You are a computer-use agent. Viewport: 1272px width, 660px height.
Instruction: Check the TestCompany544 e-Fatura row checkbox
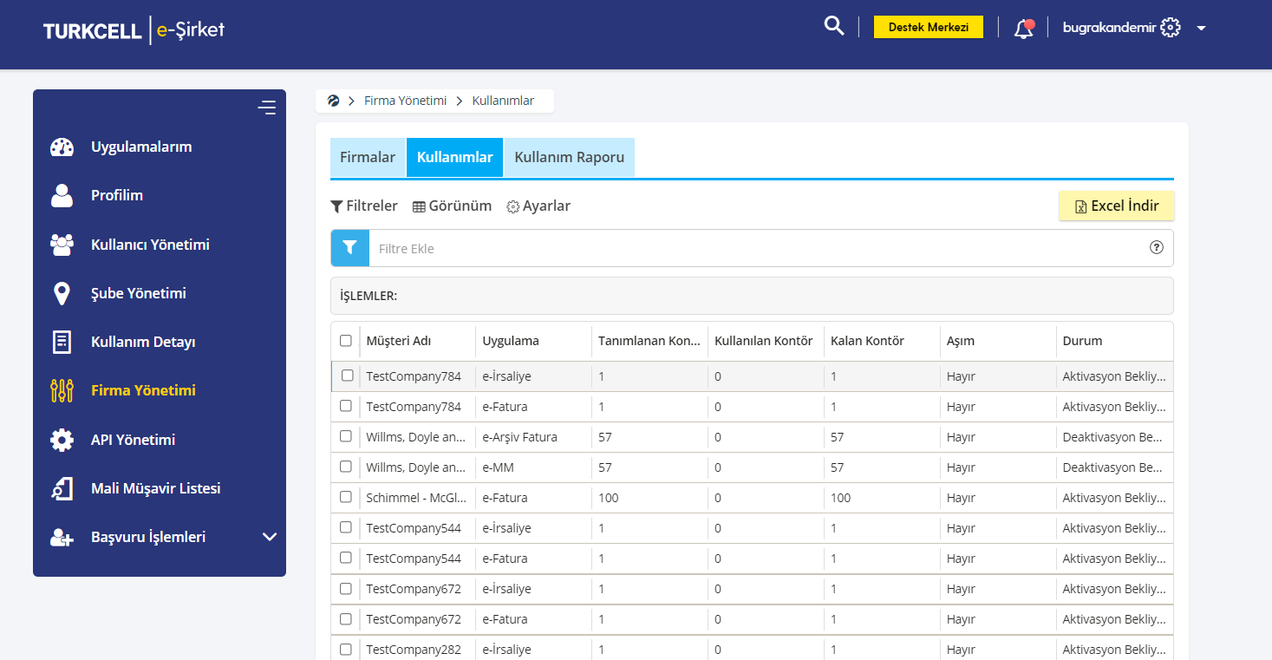[x=346, y=558]
